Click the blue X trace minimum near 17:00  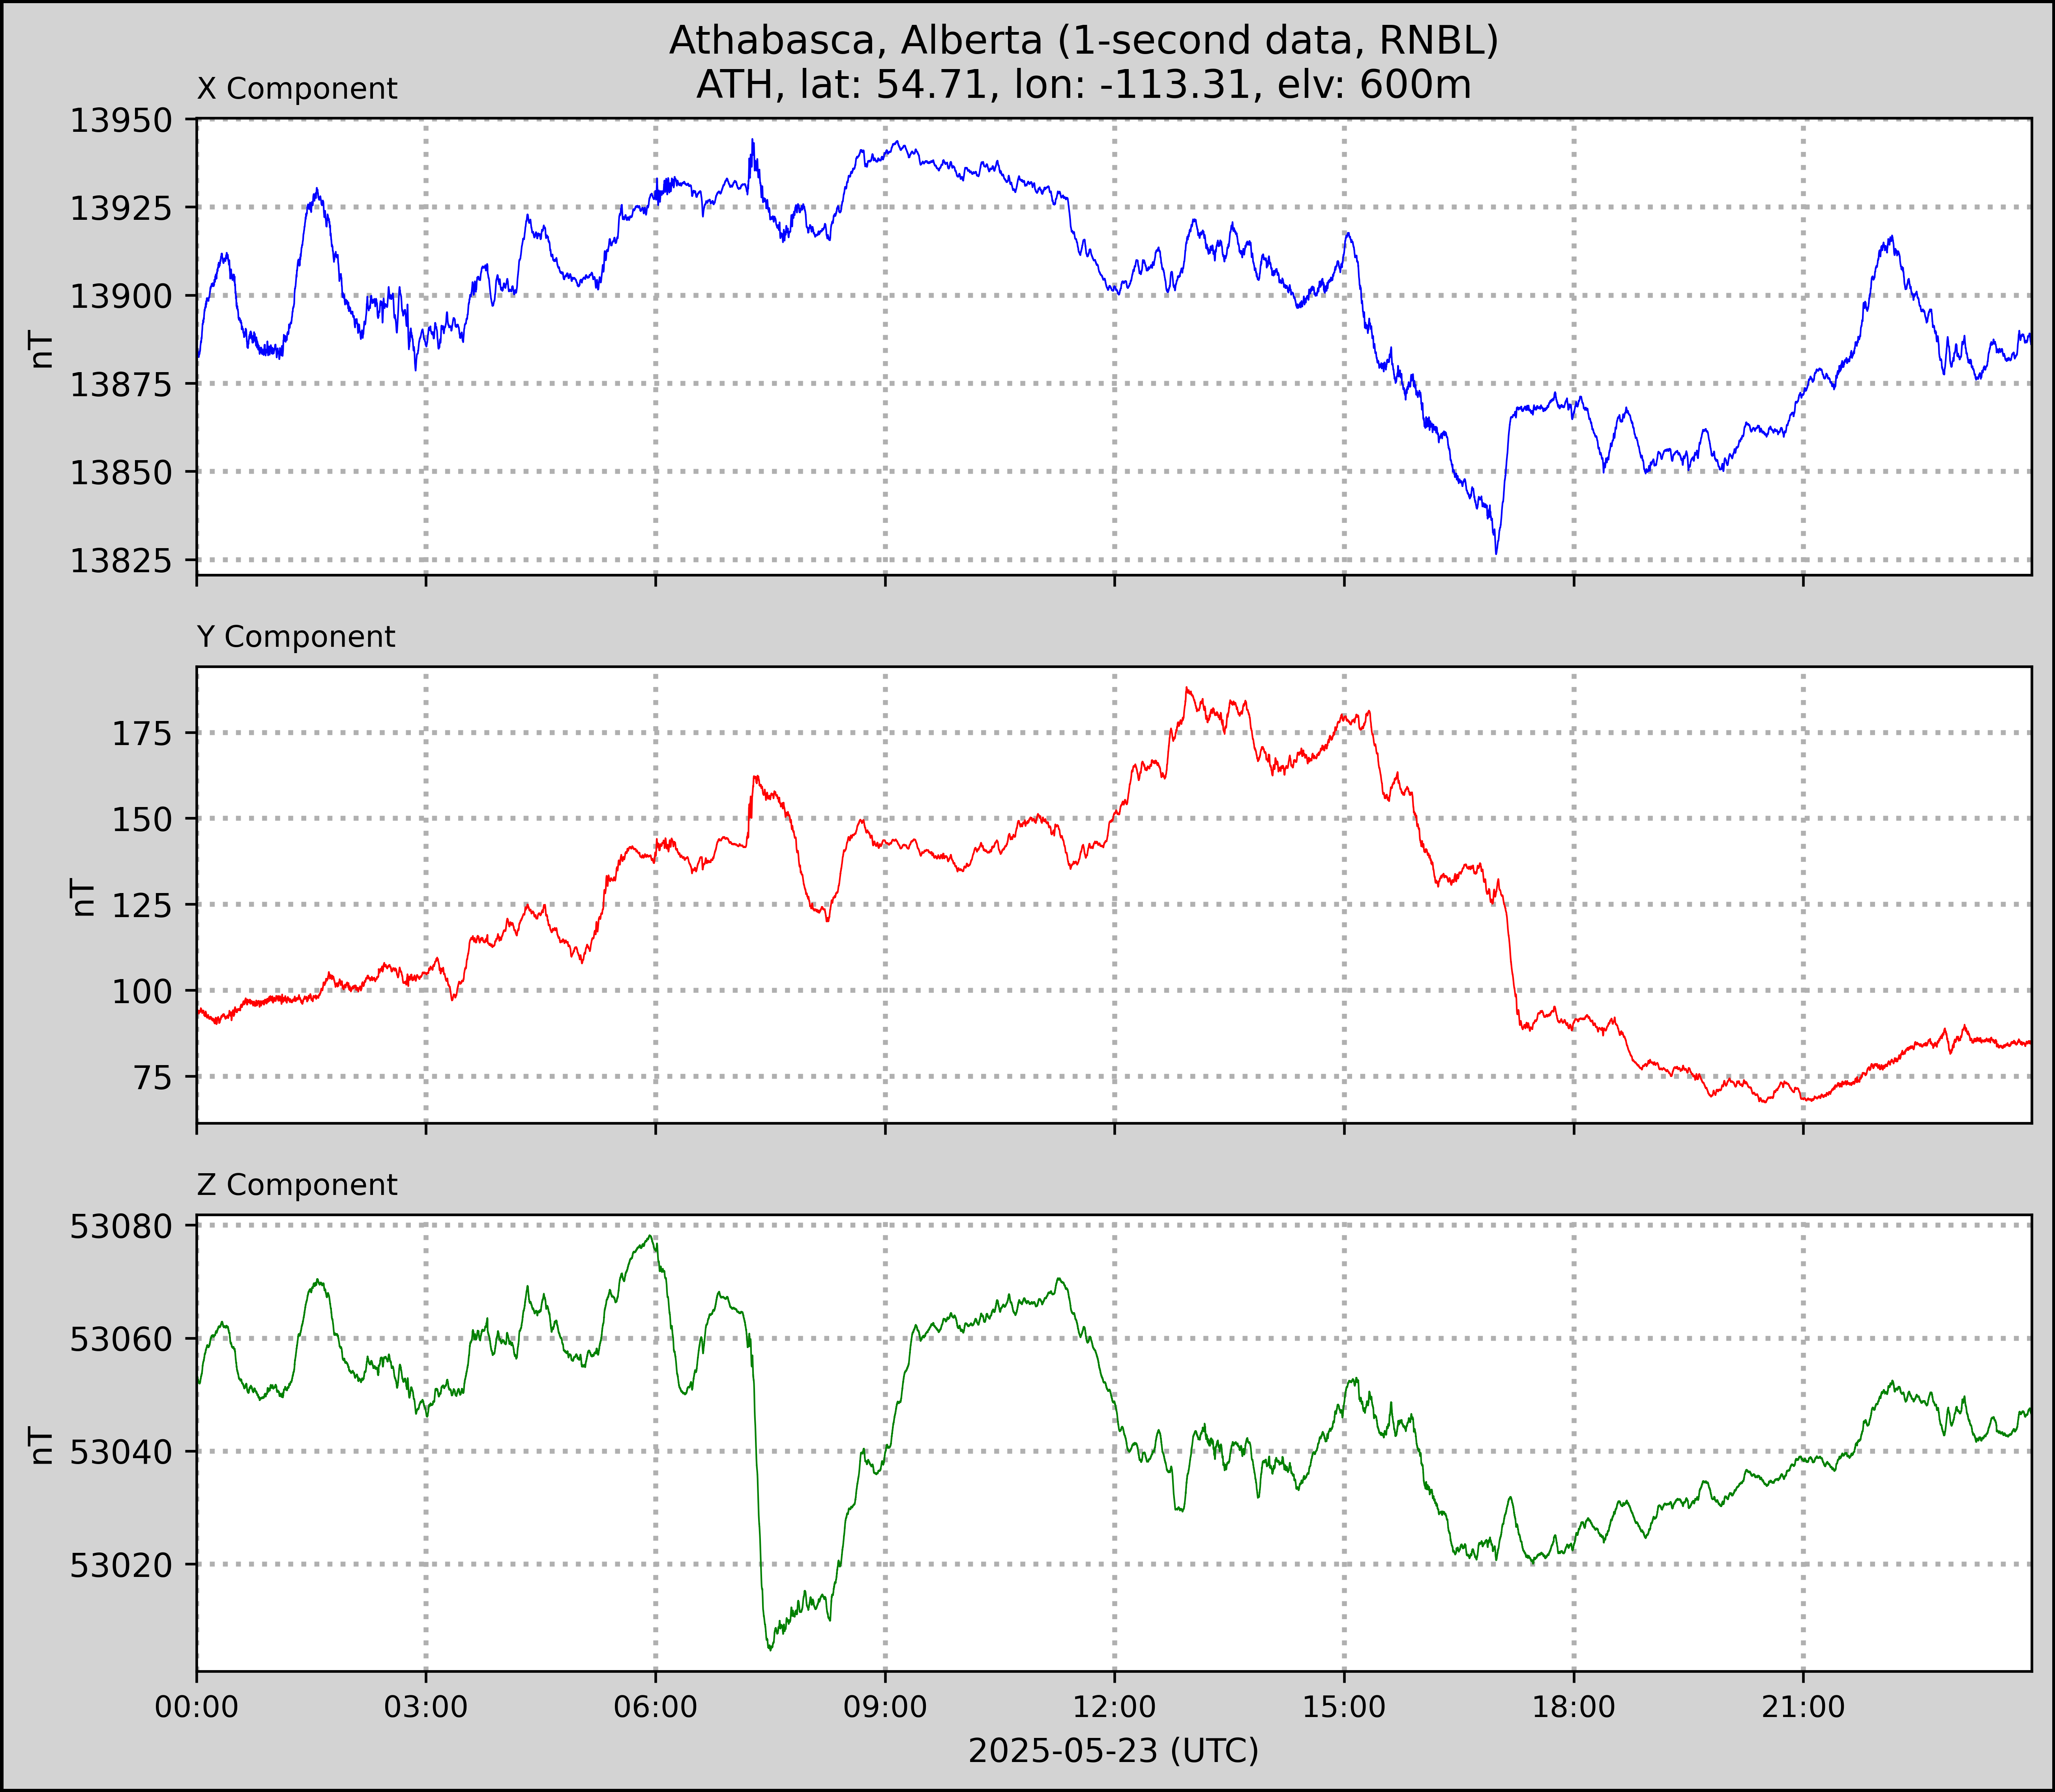(x=1496, y=552)
